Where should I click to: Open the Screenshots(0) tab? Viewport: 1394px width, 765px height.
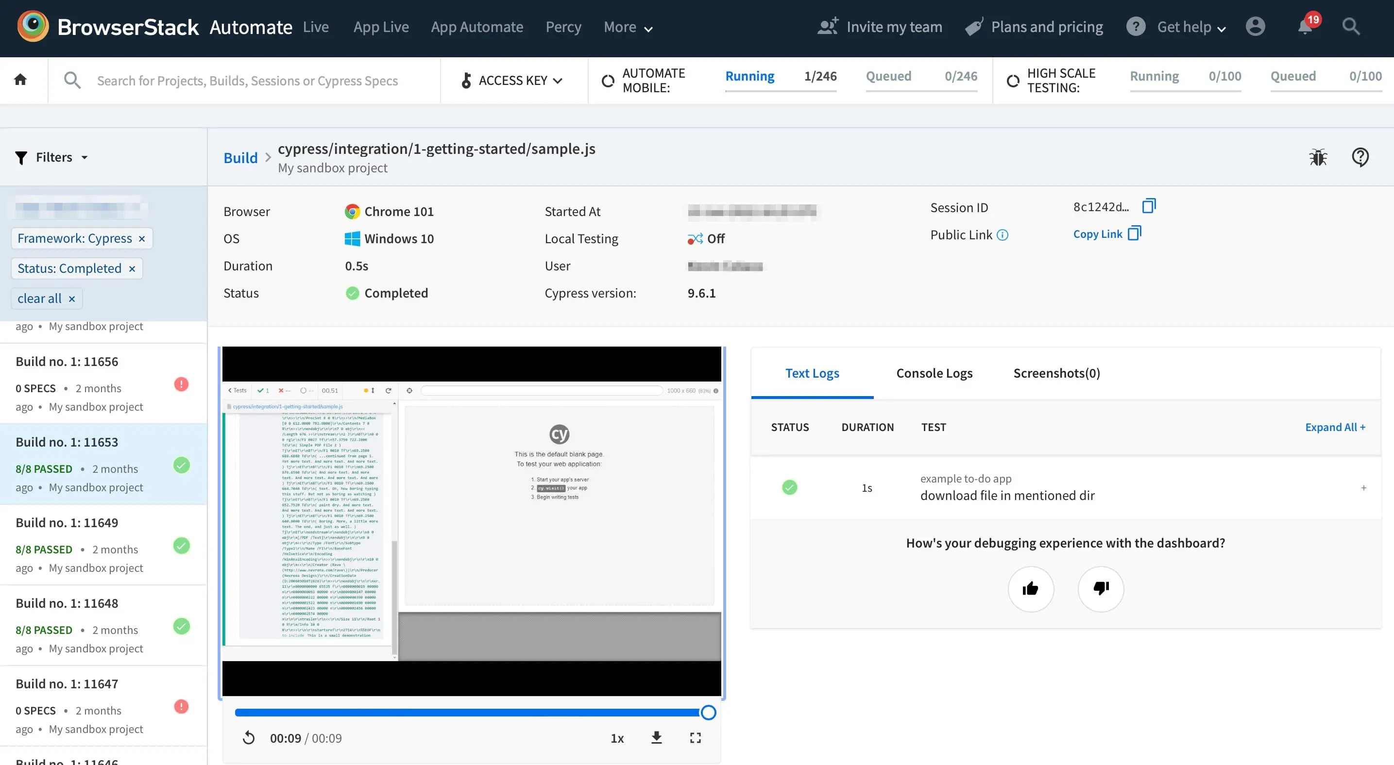click(x=1056, y=373)
